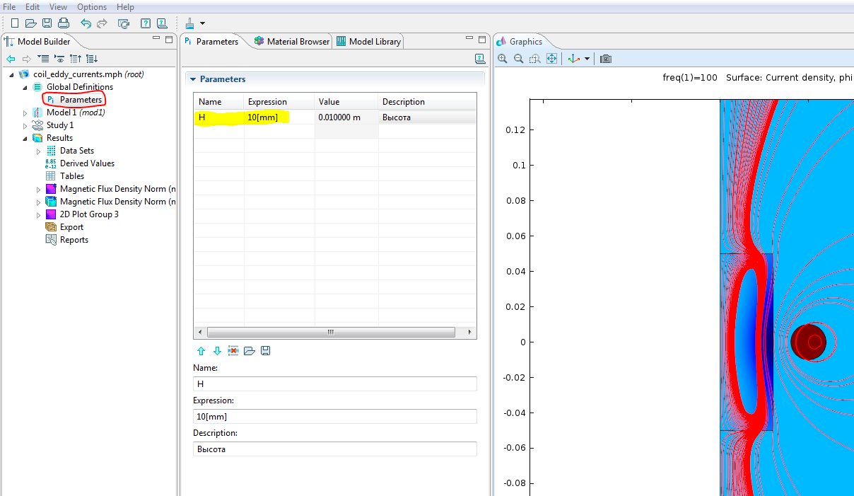Click Expression cell 10[mm] in table

(x=279, y=117)
